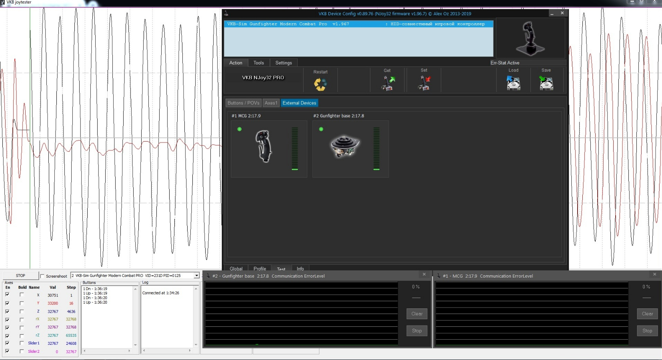Open the Action tab
Image resolution: width=662 pixels, height=360 pixels.
[236, 63]
